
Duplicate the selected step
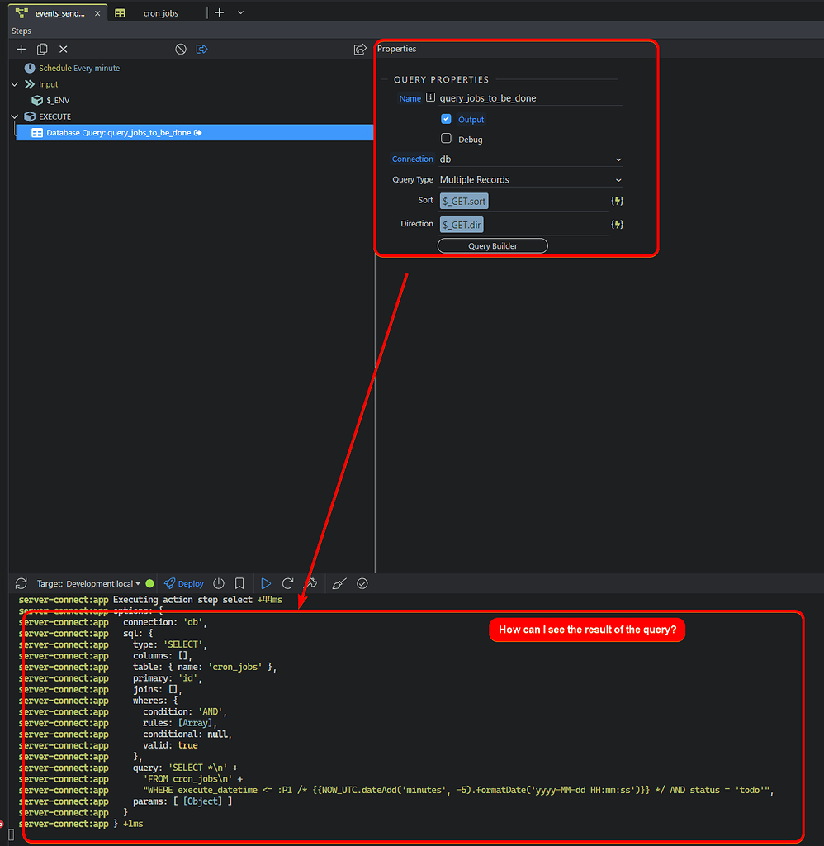(x=41, y=49)
